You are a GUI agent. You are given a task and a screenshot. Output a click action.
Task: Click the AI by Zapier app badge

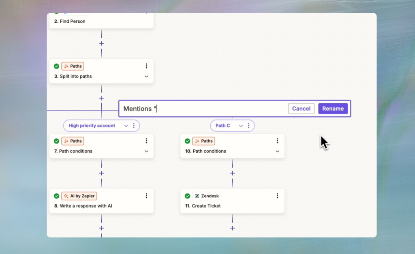pyautogui.click(x=79, y=196)
